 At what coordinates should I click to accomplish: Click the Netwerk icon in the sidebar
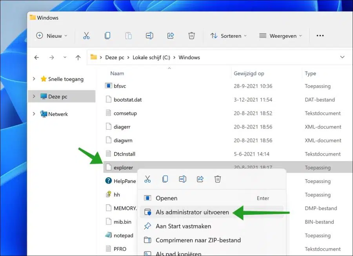pos(44,114)
